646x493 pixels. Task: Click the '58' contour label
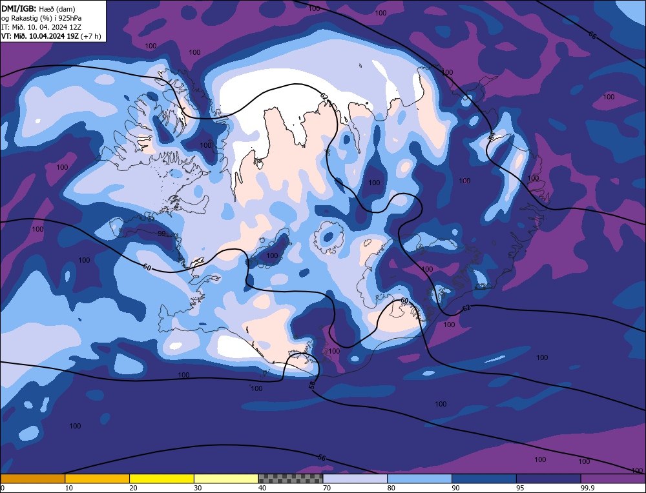click(x=312, y=385)
